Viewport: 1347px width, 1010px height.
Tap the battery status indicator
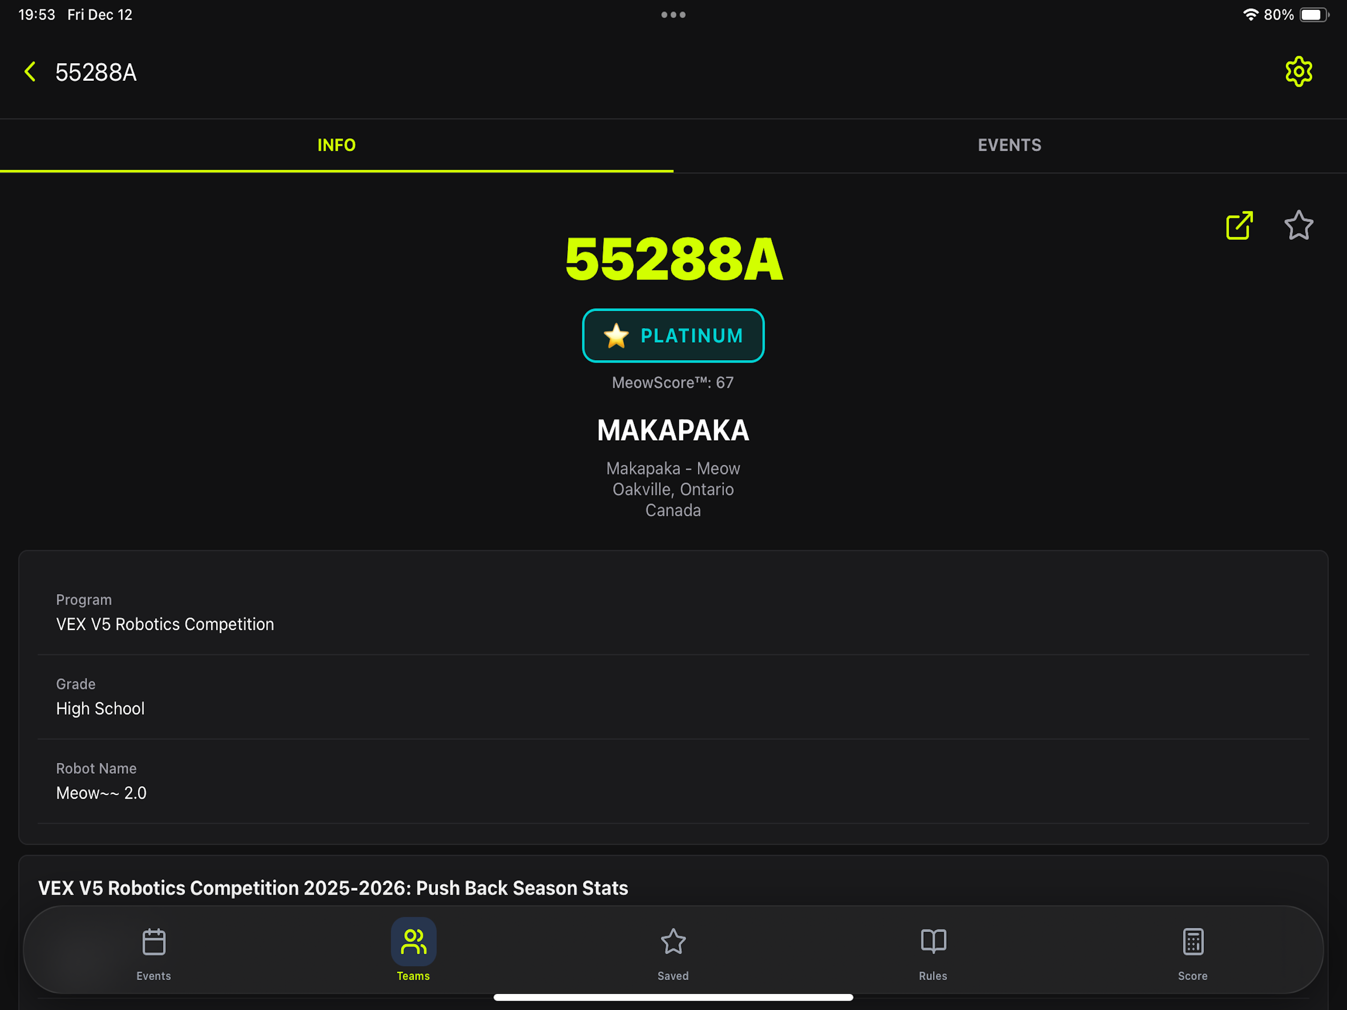1314,15
